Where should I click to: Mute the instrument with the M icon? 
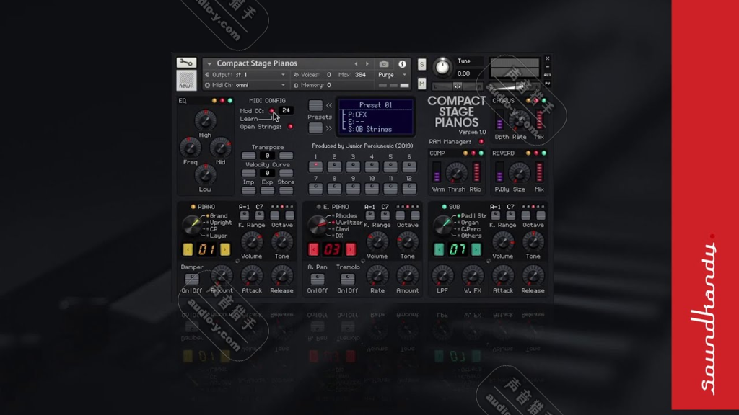pos(421,83)
